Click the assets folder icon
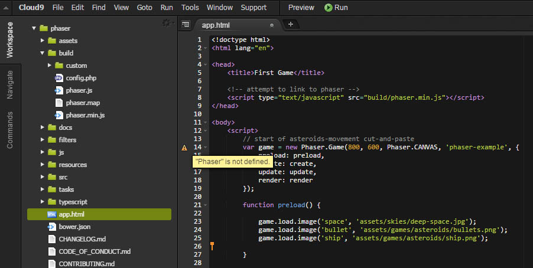Image resolution: width=533 pixels, height=268 pixels. [x=51, y=41]
